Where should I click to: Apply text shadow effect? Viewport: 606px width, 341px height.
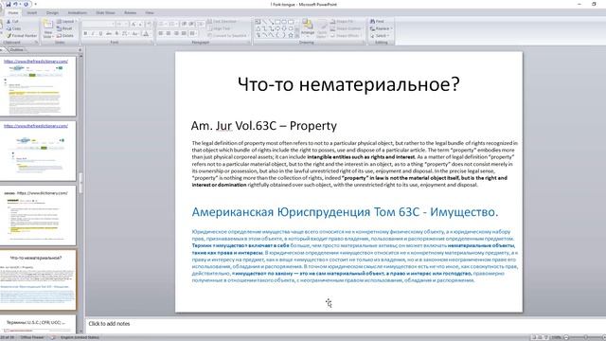coord(116,34)
